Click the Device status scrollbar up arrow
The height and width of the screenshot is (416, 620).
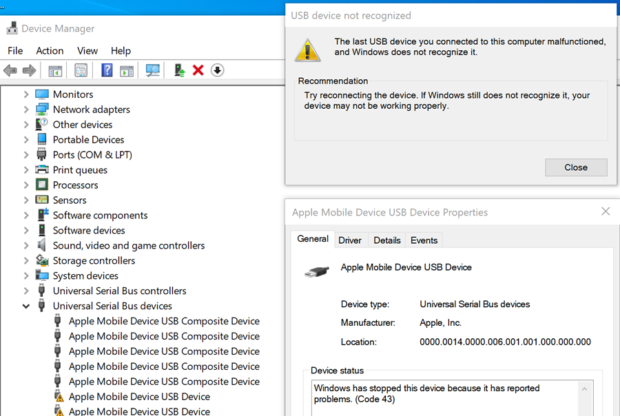[584, 389]
